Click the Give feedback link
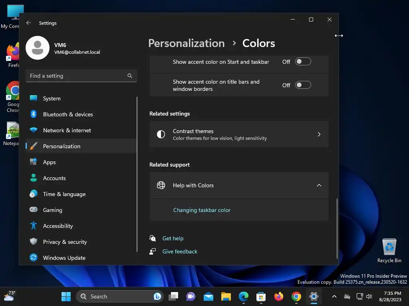Image resolution: width=409 pixels, height=306 pixels. [x=180, y=251]
